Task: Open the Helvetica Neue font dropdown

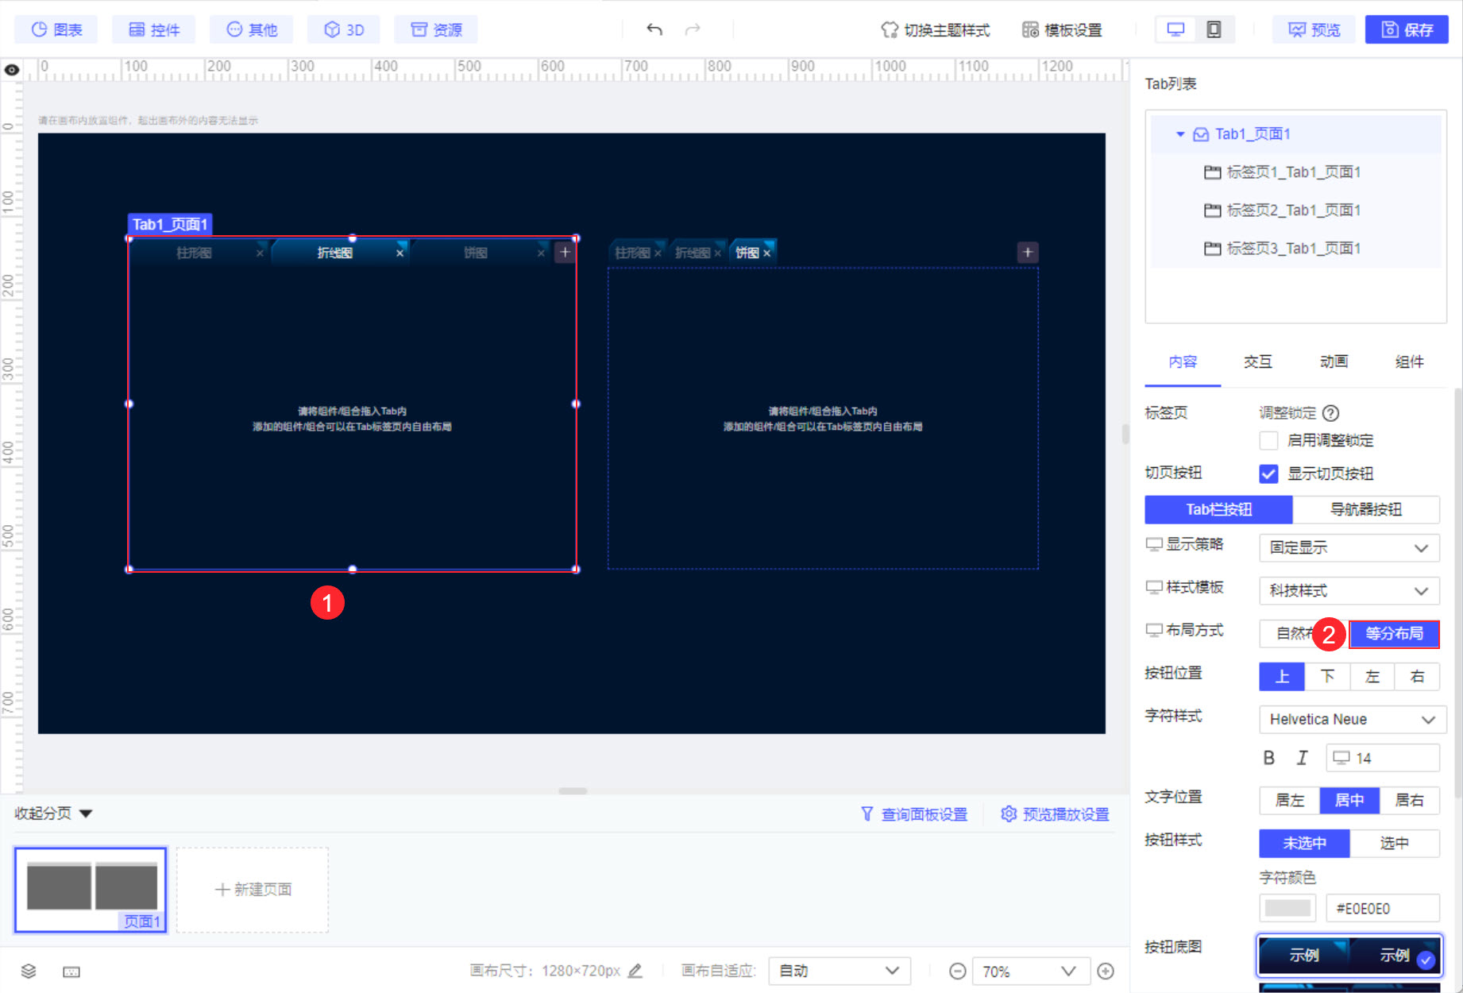Action: pos(1353,719)
